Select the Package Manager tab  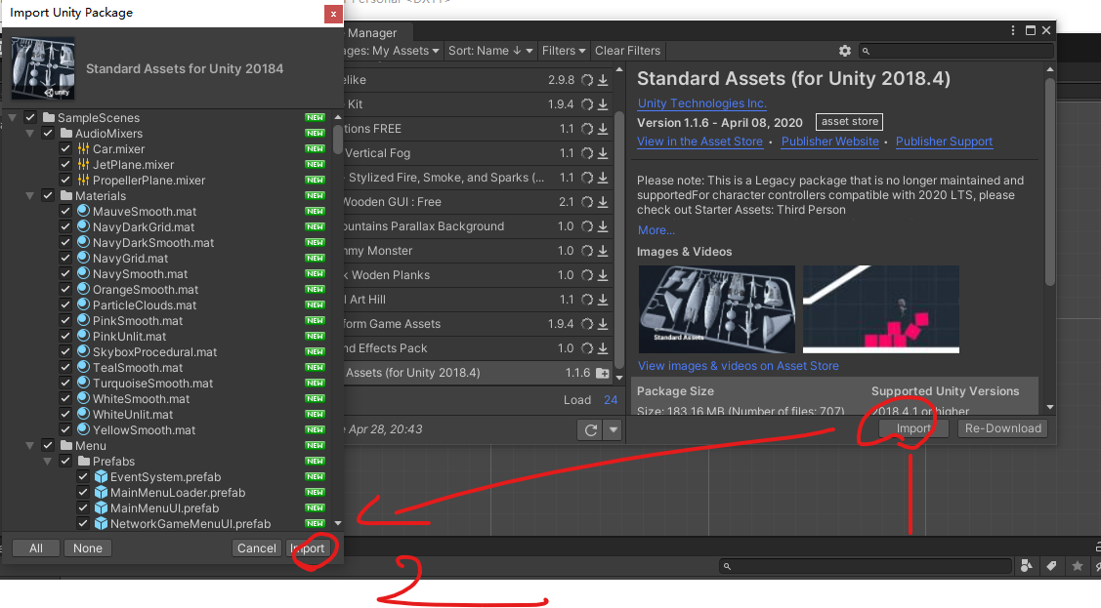click(377, 33)
